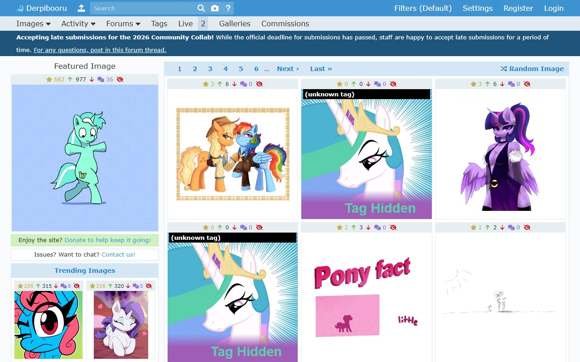Open reverse search via the camera icon
This screenshot has width=580, height=362.
pyautogui.click(x=215, y=8)
